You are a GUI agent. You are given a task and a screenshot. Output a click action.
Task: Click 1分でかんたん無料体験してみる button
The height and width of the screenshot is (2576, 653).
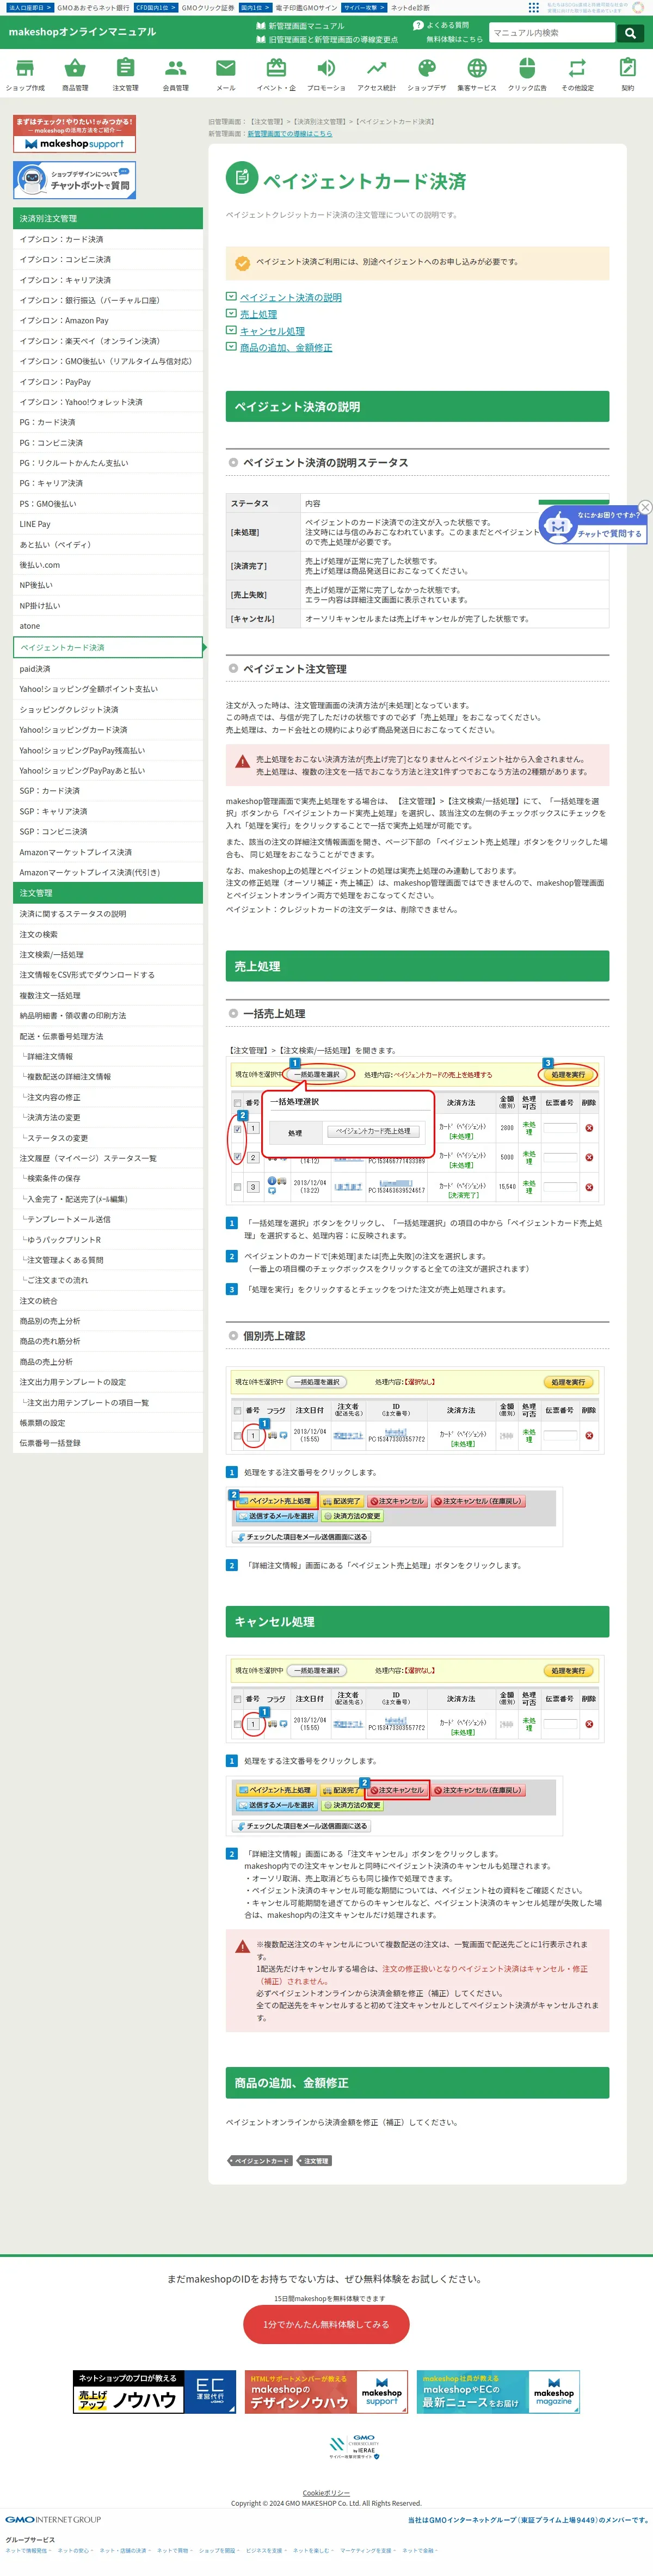pyautogui.click(x=326, y=2324)
